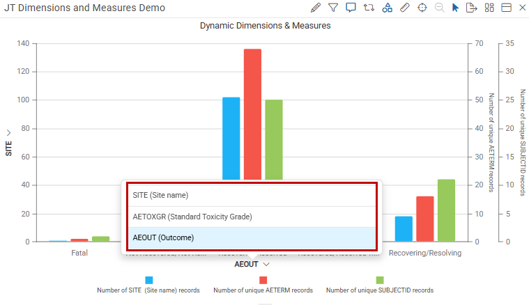
Task: Click the red Recovering/Resolving bar
Action: pos(425,219)
